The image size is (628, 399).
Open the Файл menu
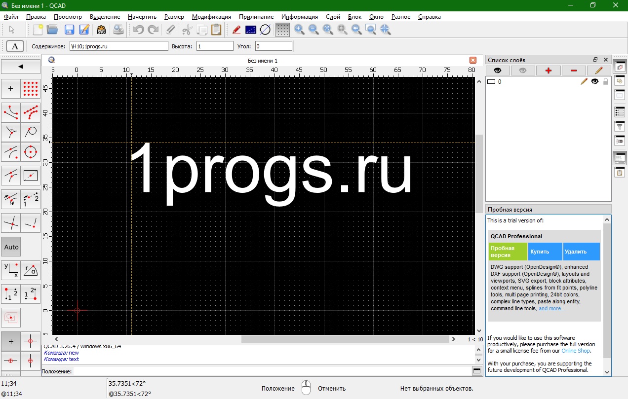pos(11,17)
